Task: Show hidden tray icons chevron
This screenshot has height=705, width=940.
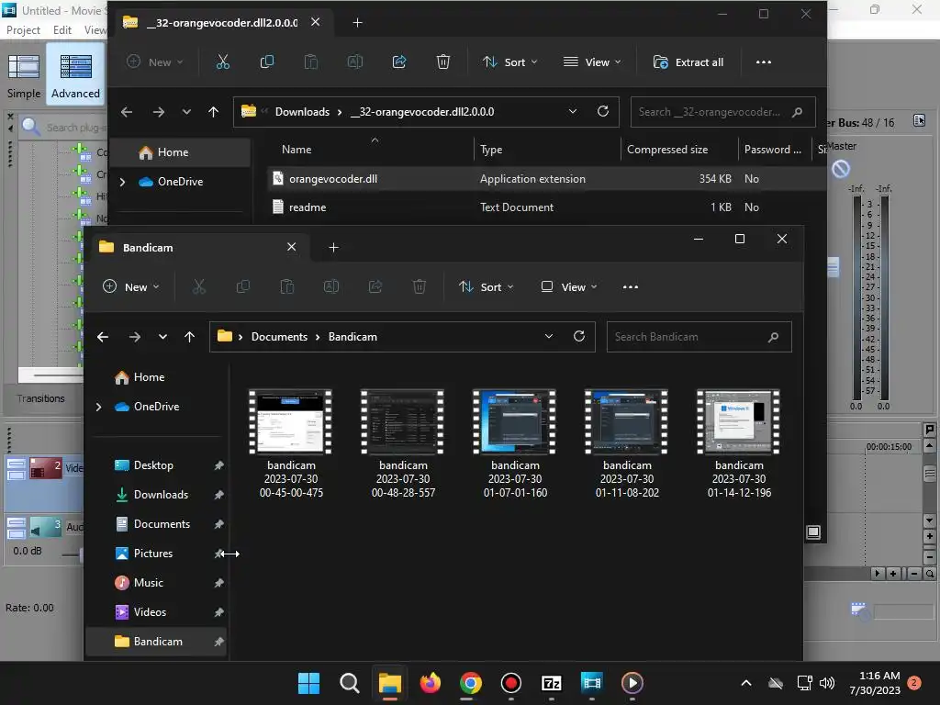Action: (746, 683)
